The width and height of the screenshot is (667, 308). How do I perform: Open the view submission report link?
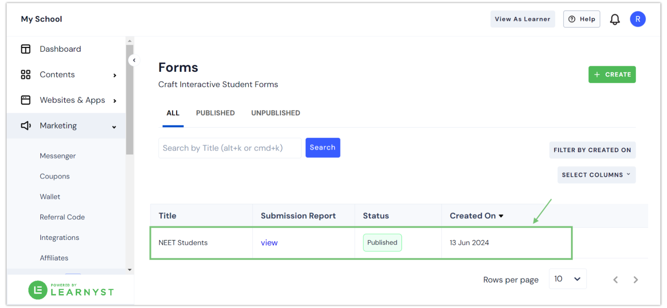pos(269,242)
